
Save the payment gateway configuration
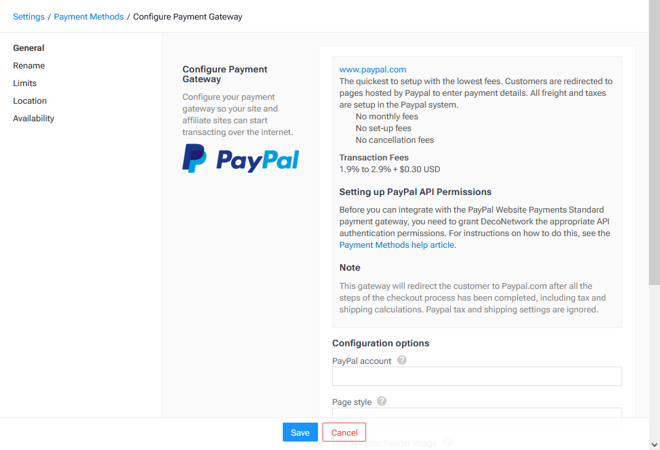pyautogui.click(x=300, y=432)
